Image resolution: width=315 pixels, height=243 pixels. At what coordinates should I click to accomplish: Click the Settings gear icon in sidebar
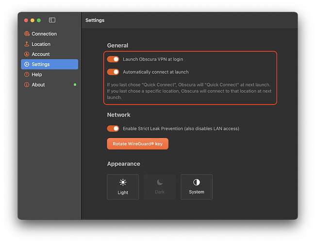click(x=27, y=64)
